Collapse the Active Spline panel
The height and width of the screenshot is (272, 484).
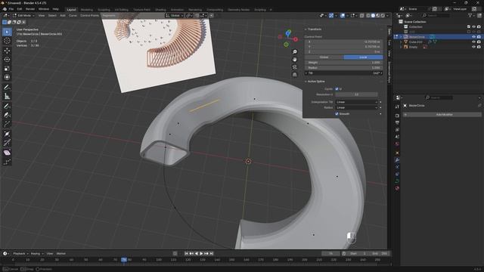coord(316,82)
